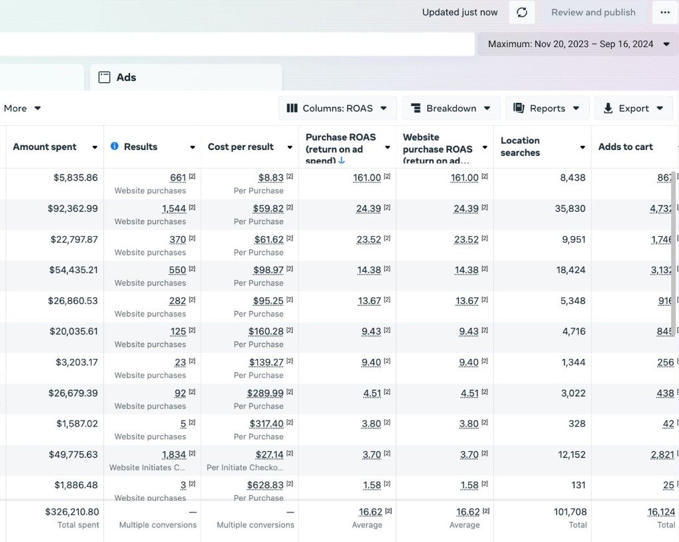
Task: Open Website purchase ROAS column menu arrow
Action: coord(485,147)
